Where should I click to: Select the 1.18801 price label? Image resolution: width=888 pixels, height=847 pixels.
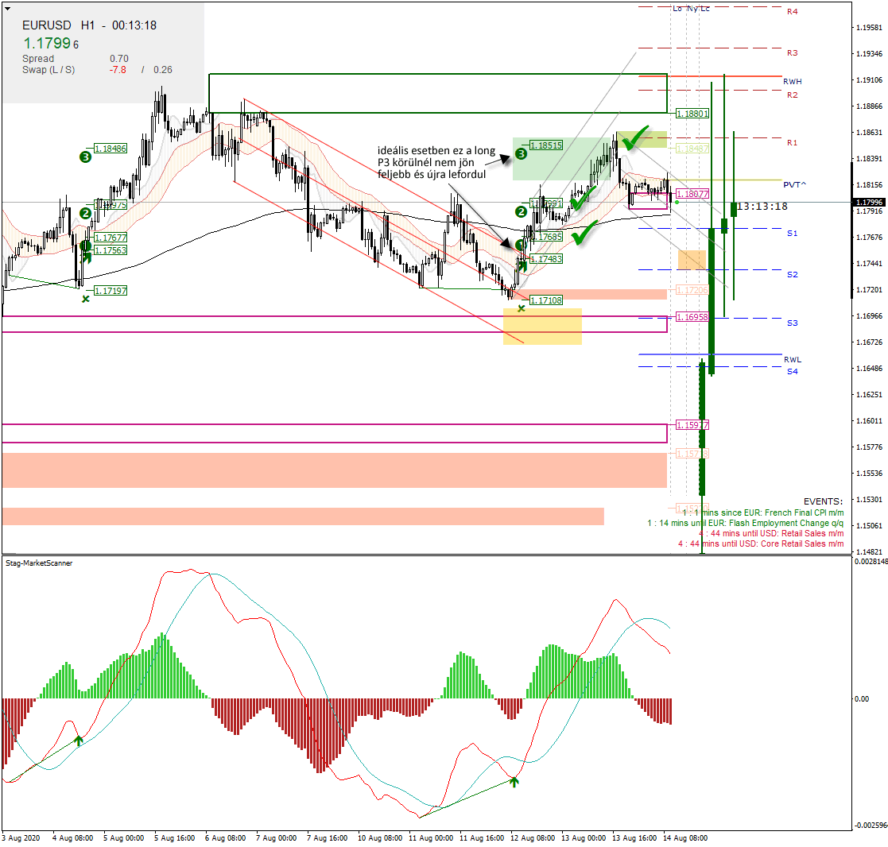pyautogui.click(x=692, y=114)
